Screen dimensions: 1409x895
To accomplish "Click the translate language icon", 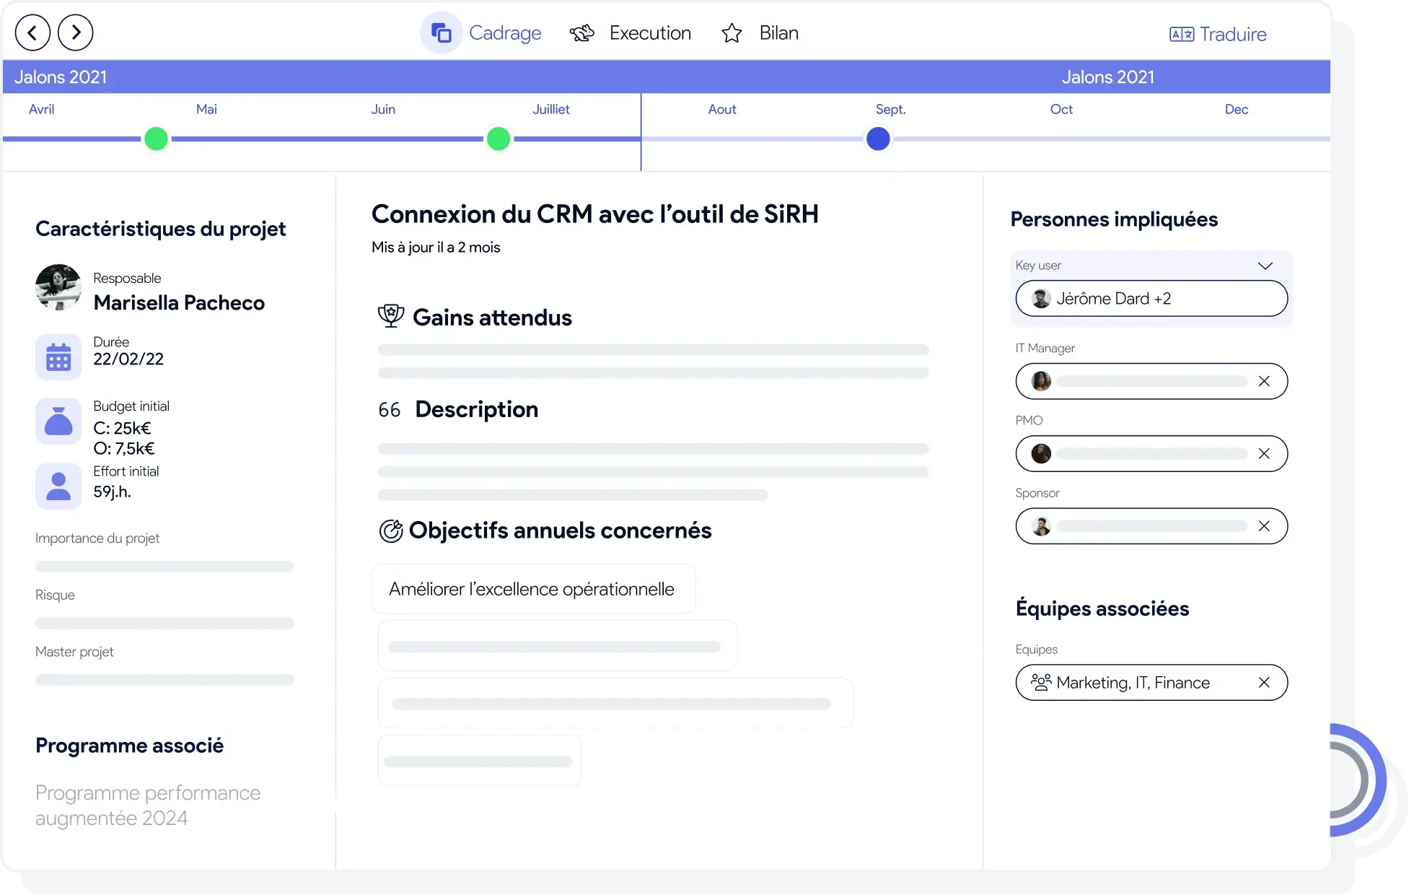I will (1182, 34).
